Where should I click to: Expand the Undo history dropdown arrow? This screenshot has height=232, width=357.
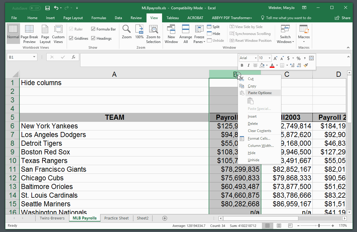(x=61, y=8)
